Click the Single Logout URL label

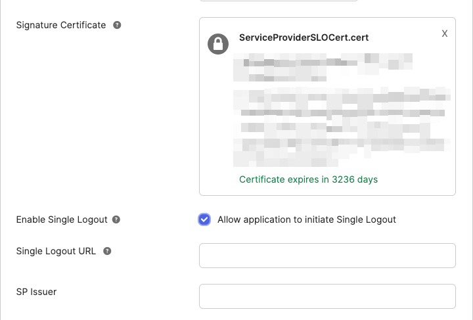[56, 251]
